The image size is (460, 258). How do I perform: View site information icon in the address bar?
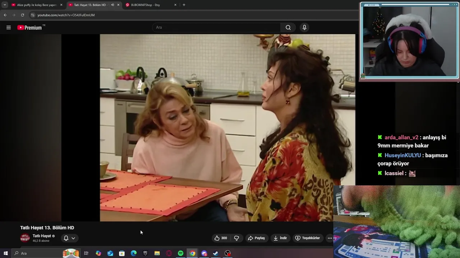(x=33, y=15)
